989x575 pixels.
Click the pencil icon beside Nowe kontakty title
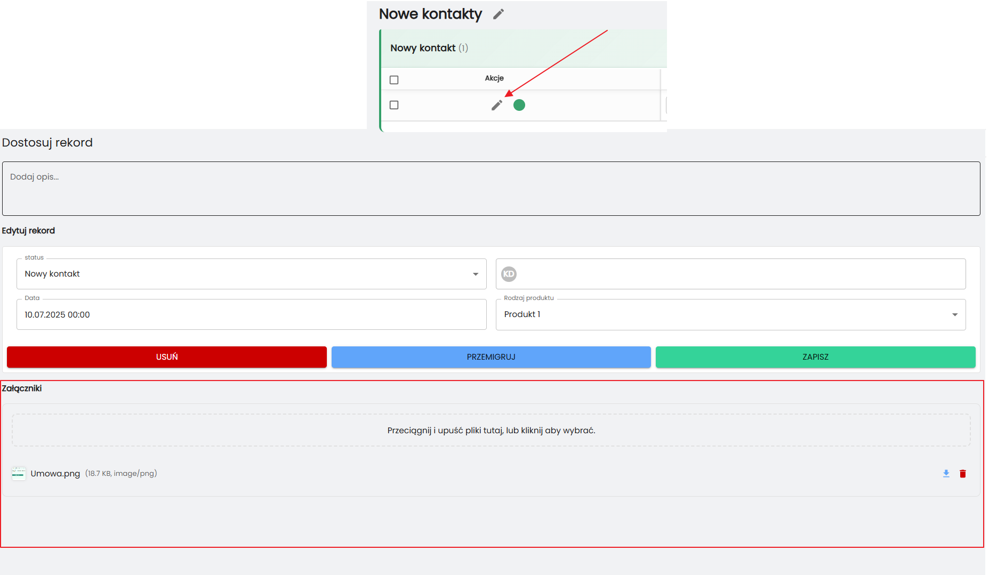point(498,14)
